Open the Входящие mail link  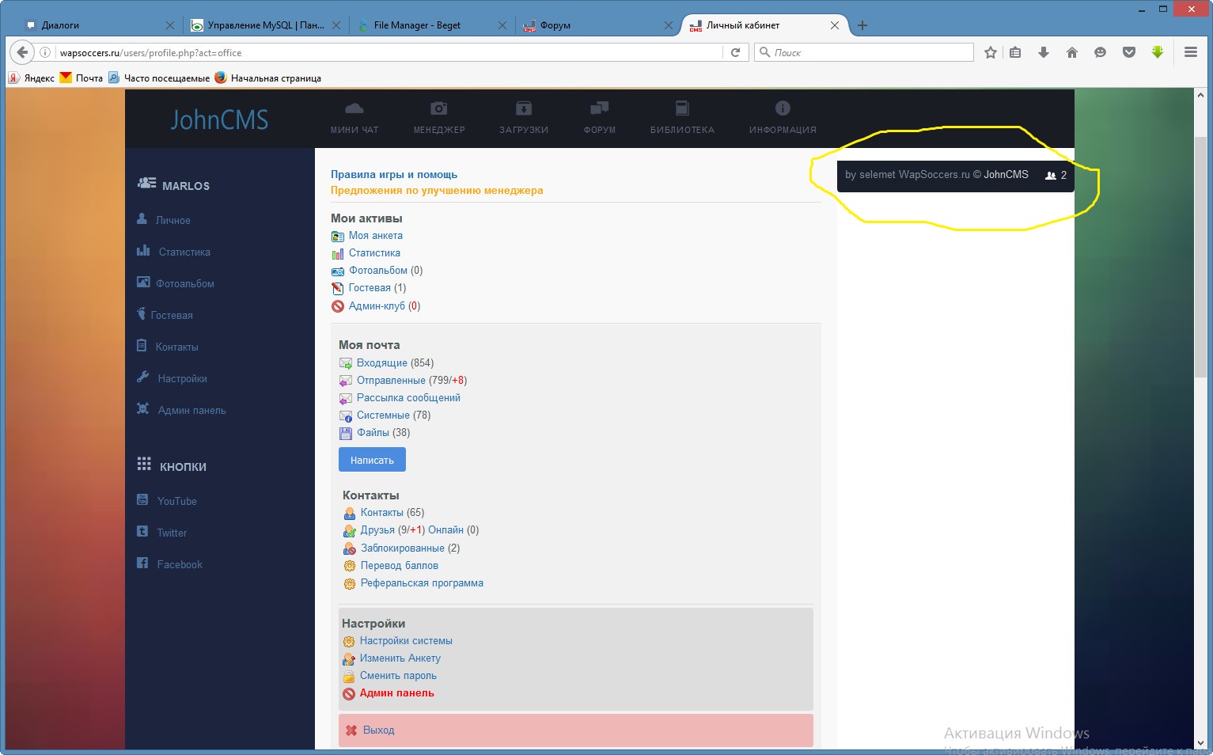click(x=381, y=363)
